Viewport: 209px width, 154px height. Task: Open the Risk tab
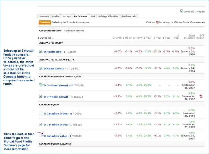pos(93,16)
